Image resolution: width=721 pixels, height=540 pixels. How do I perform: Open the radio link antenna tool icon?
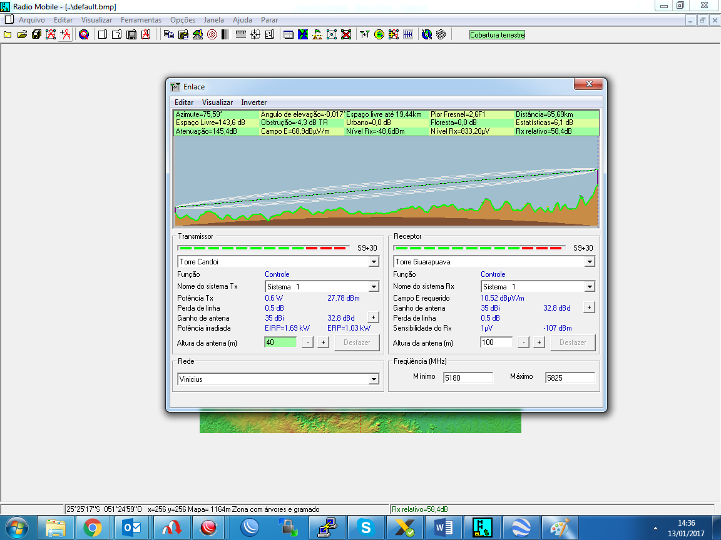pyautogui.click(x=365, y=35)
